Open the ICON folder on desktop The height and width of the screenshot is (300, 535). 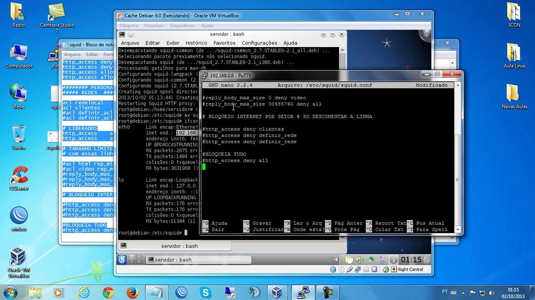(515, 16)
